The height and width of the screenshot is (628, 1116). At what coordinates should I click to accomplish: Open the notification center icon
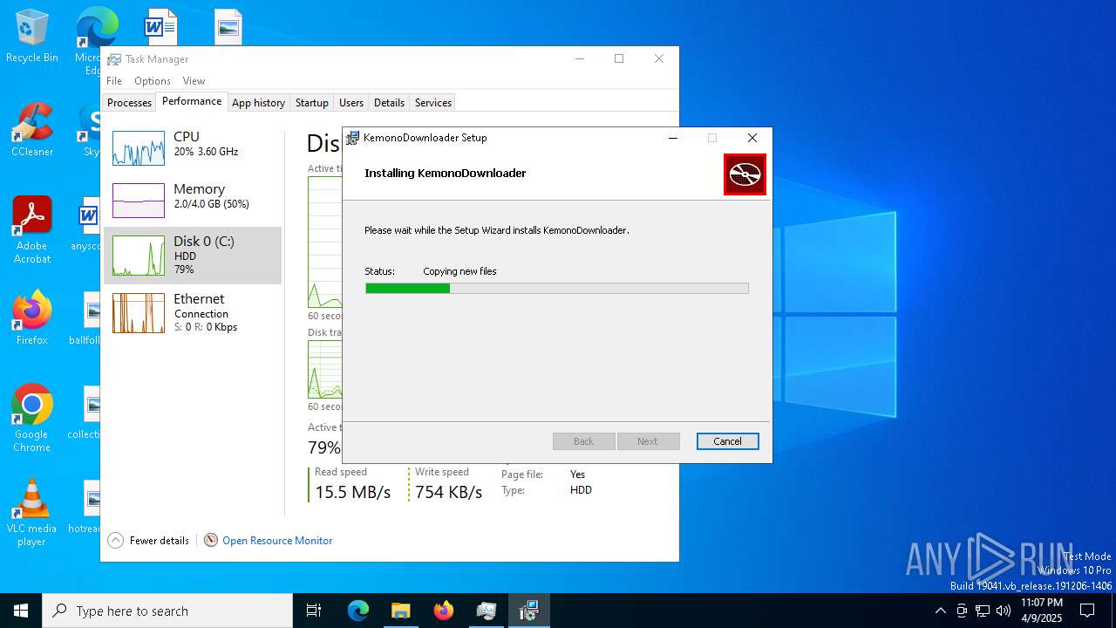click(1087, 611)
